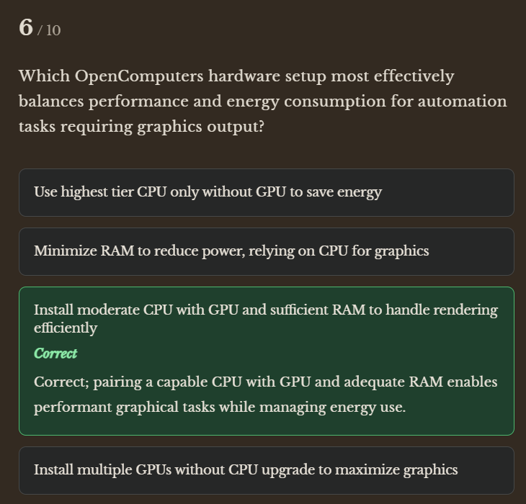This screenshot has width=526, height=504.
Task: Click the explanation starting "Correct; pairing a capable CPU"
Action: [x=265, y=382]
